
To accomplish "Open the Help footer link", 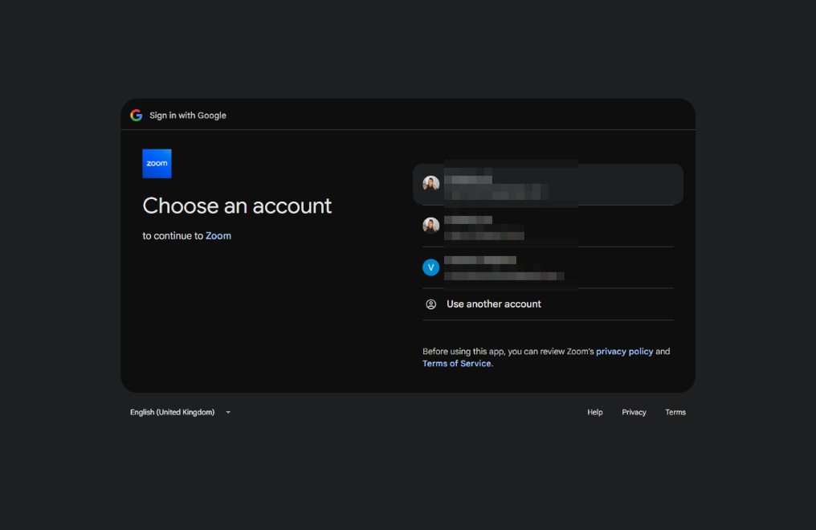I will tap(595, 412).
